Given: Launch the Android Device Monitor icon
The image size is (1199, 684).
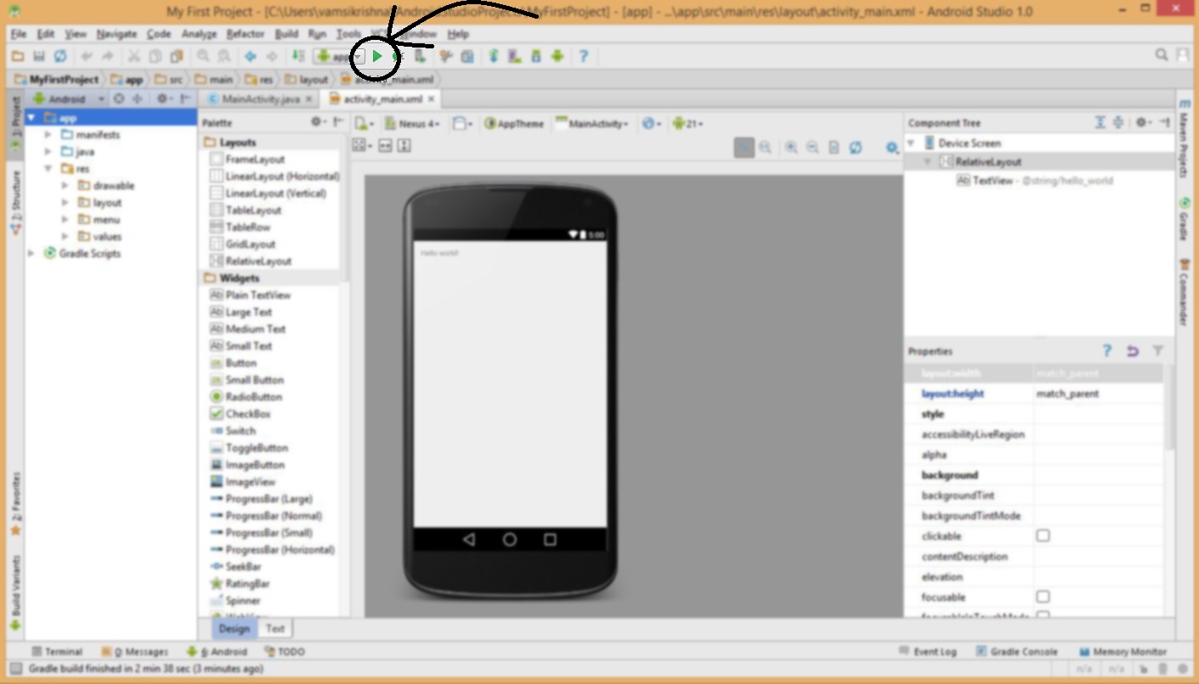Looking at the screenshot, I should click(557, 56).
